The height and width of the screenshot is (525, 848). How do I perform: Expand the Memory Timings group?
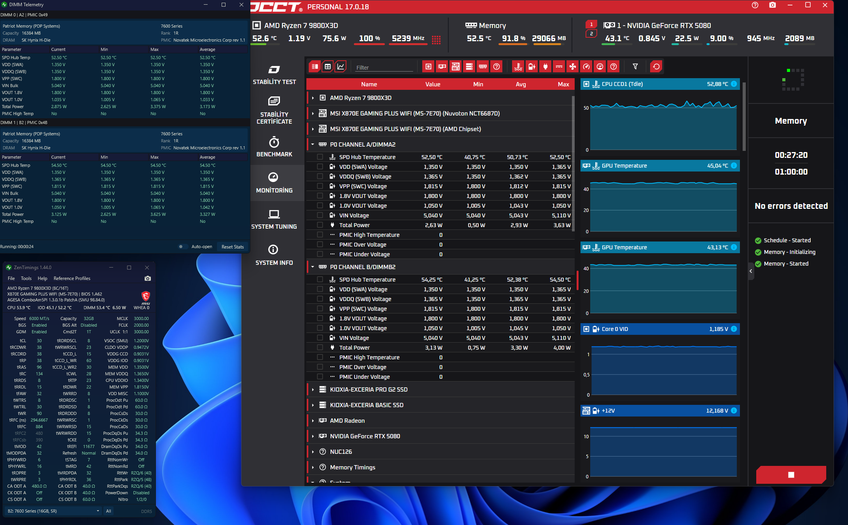click(313, 467)
